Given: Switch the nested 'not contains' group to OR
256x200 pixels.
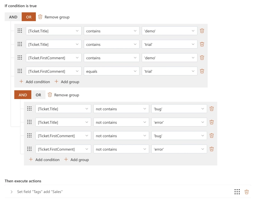Looking at the screenshot, I should tap(38, 95).
